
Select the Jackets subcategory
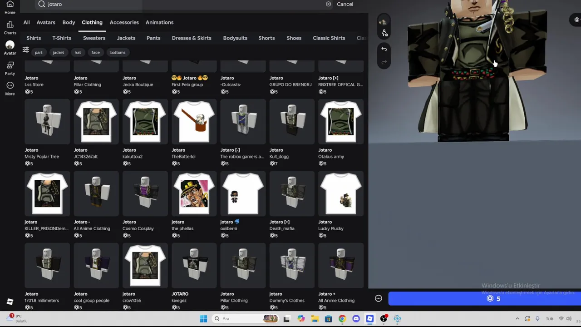(x=126, y=38)
